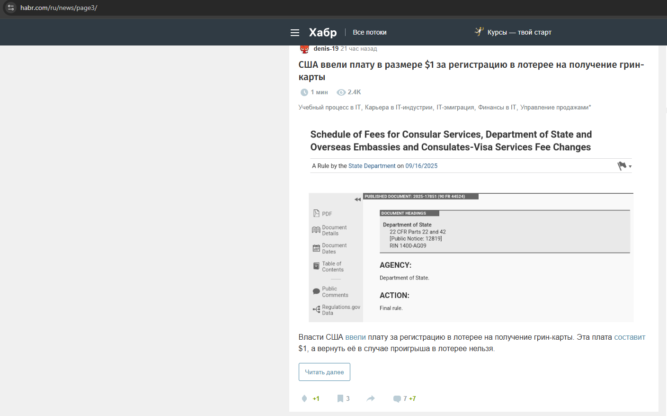Open Карьера в IT-индустрии hub
667x416 pixels.
click(399, 108)
